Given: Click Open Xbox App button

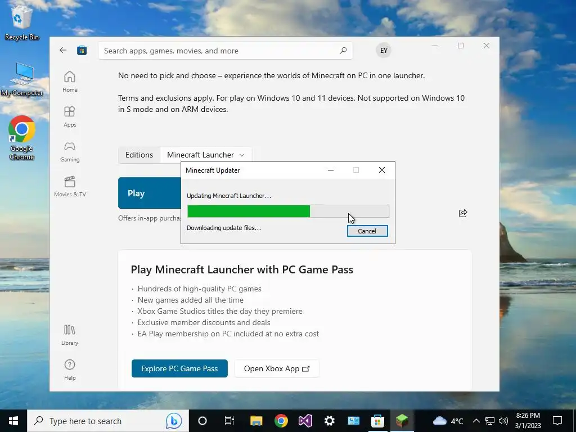Looking at the screenshot, I should click(277, 368).
